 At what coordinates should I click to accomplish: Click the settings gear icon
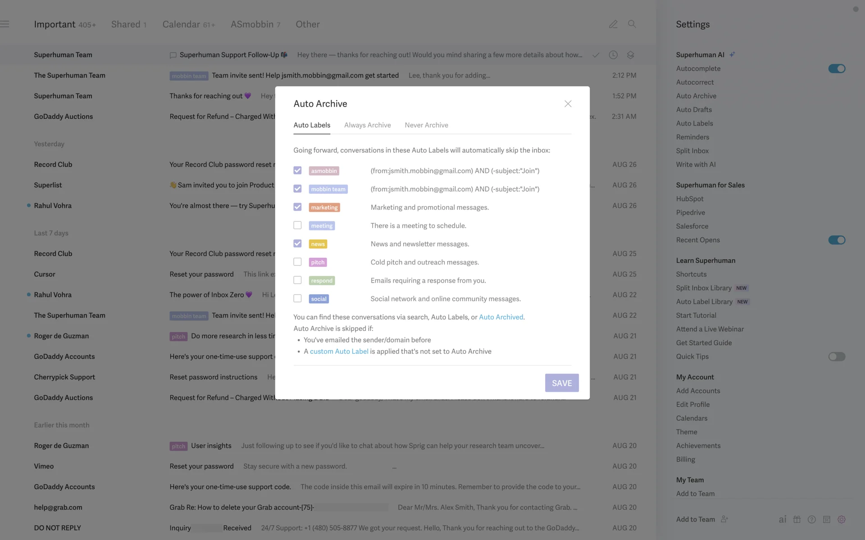(842, 519)
